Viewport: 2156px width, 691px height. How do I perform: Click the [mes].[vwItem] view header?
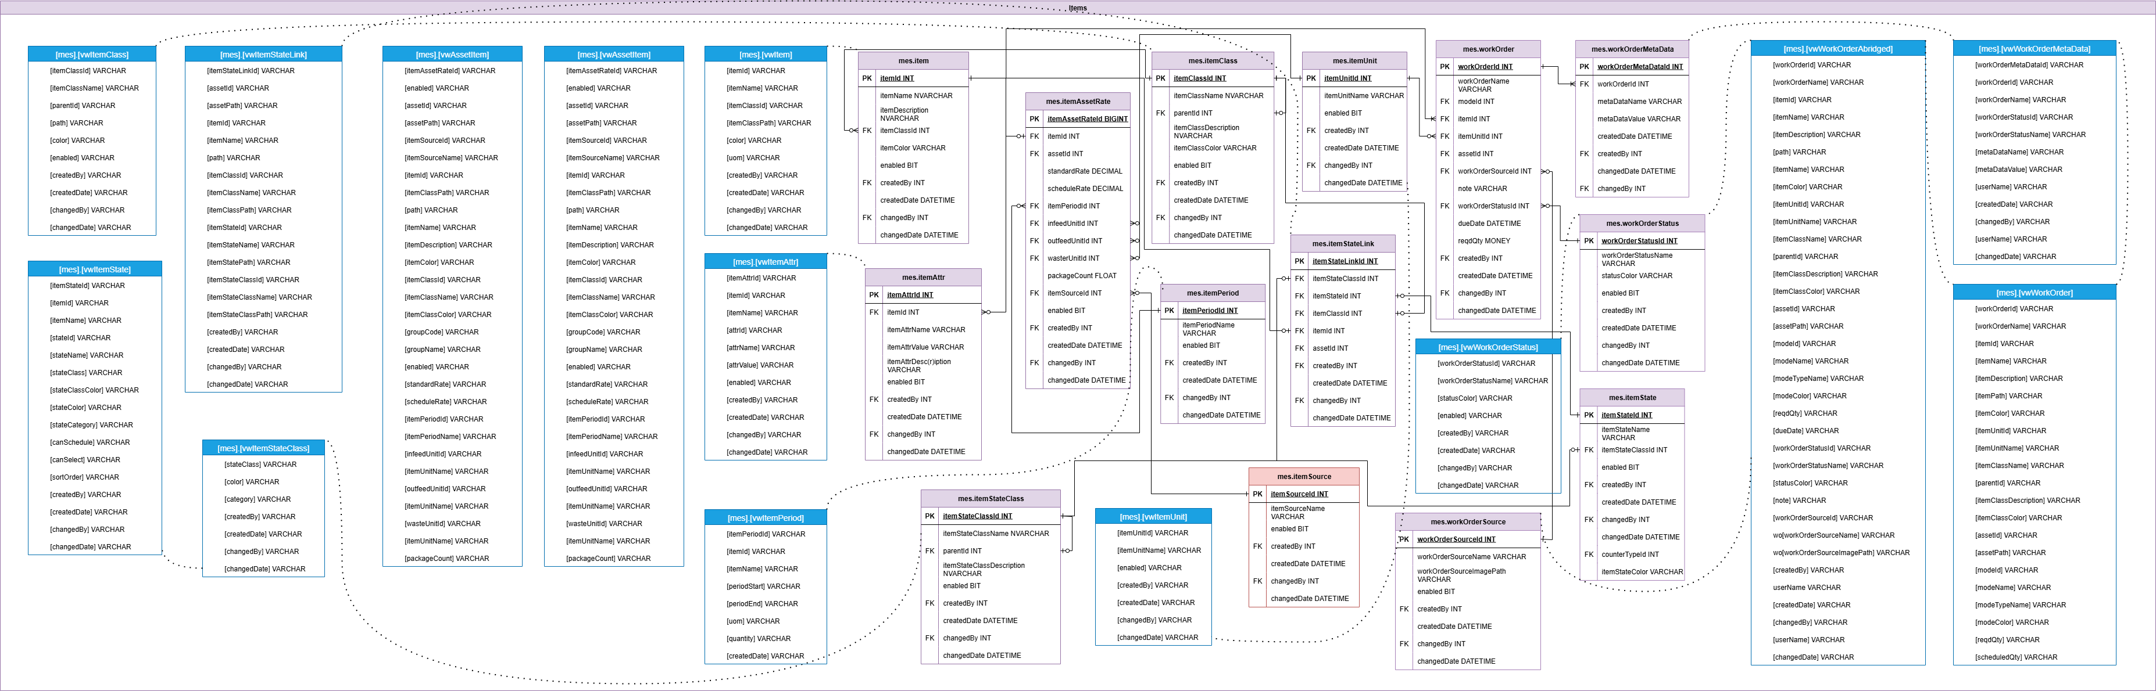(766, 55)
